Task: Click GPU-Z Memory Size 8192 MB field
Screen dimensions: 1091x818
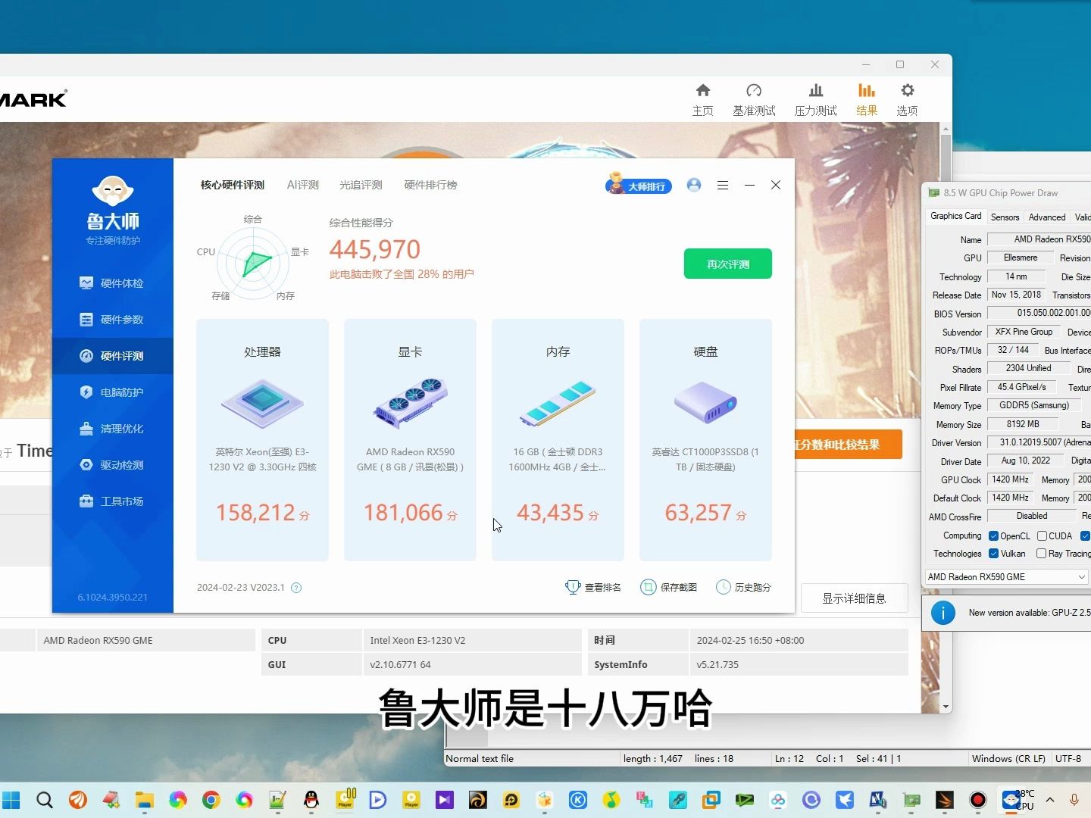Action: [1023, 424]
